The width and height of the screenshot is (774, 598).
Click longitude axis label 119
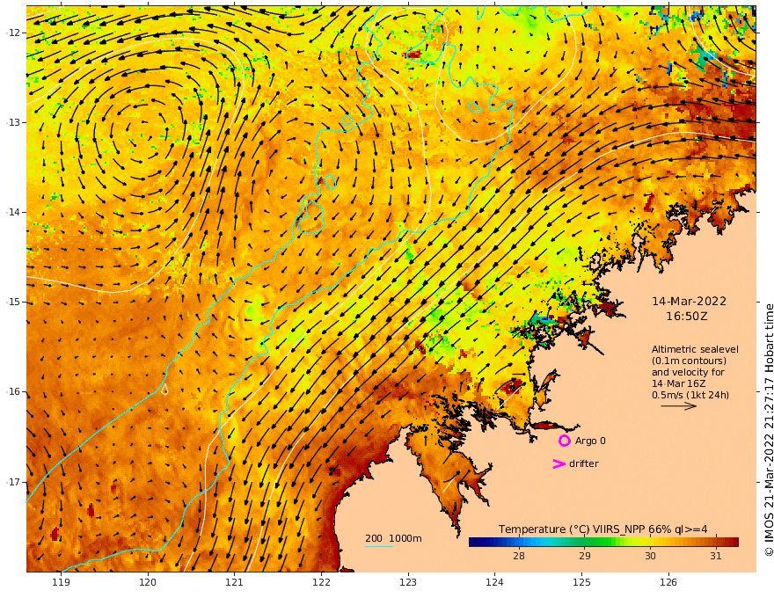(61, 583)
